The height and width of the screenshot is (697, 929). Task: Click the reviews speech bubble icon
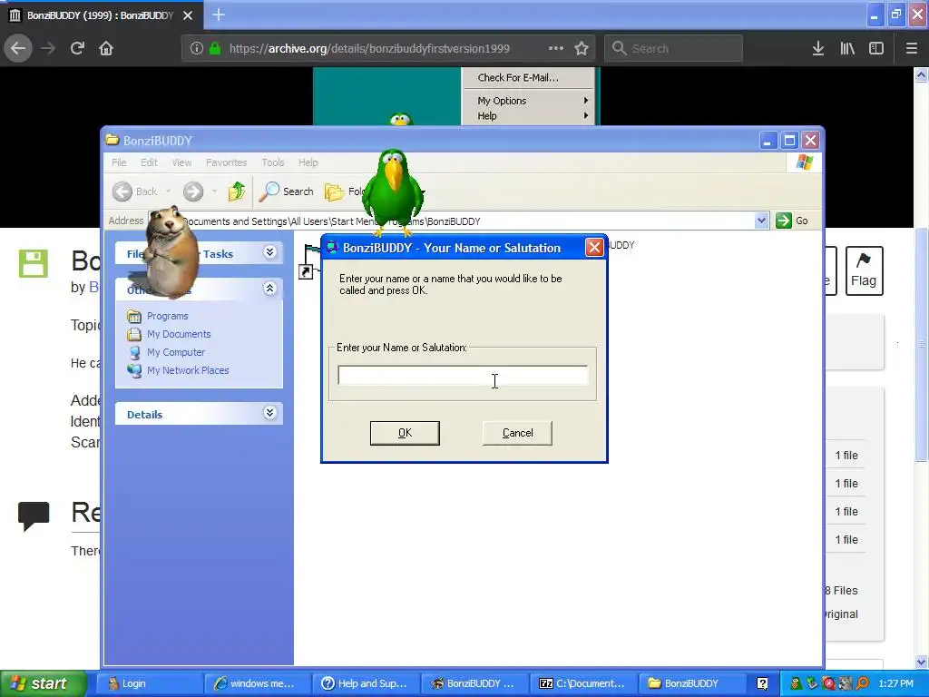point(34,515)
